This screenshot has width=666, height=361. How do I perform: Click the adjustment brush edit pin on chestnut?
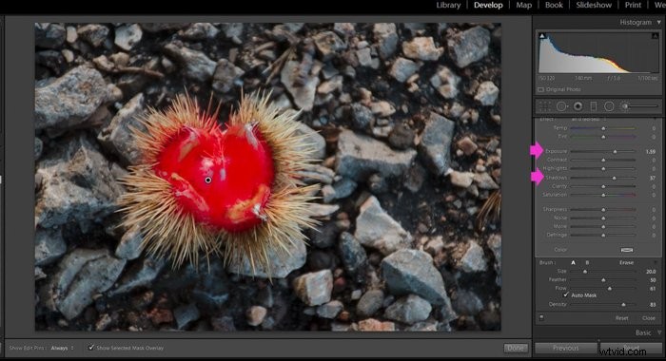[208, 180]
